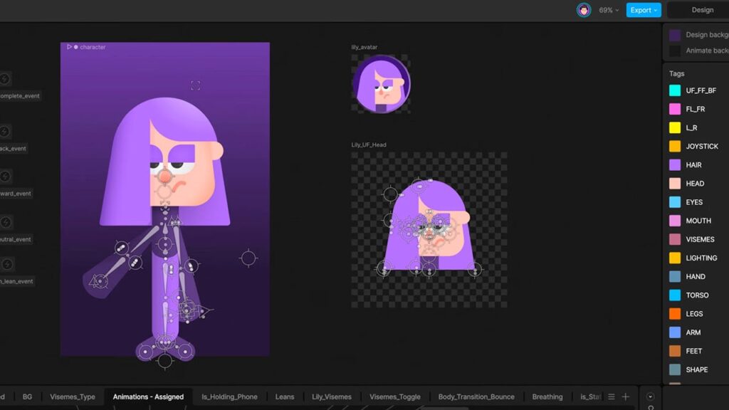Open the Export dropdown menu

[x=644, y=10]
